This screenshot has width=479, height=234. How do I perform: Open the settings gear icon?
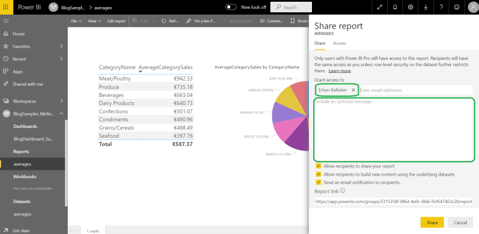click(411, 7)
